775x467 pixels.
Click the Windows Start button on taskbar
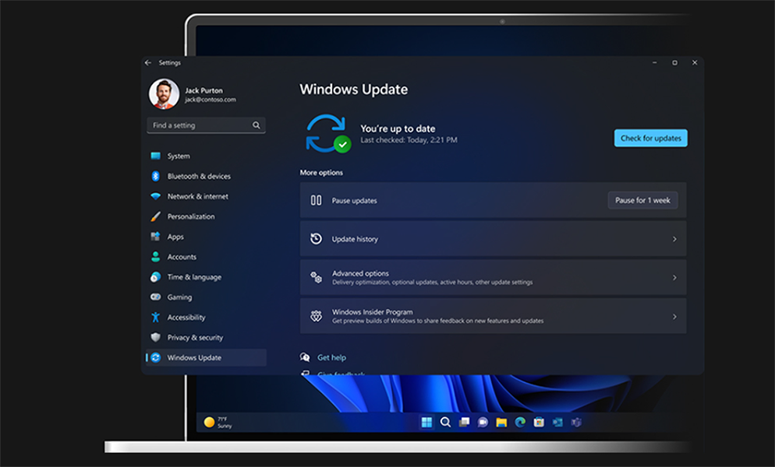coord(426,423)
